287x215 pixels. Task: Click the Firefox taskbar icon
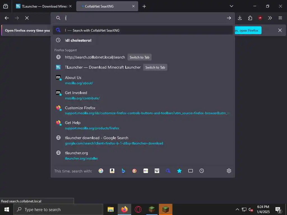[x=124, y=209]
